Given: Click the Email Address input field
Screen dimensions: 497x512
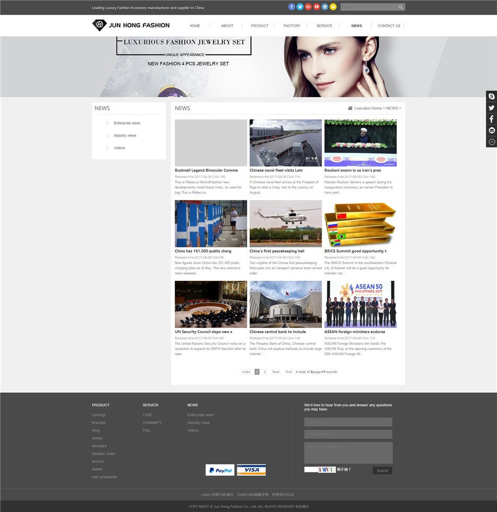Looking at the screenshot, I should click(x=348, y=434).
